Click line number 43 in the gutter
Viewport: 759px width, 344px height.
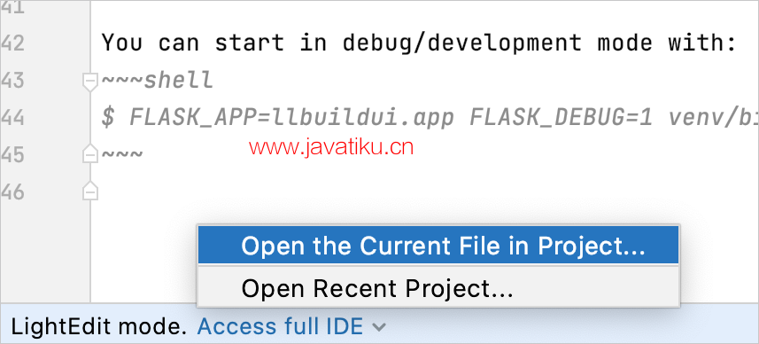[x=12, y=81]
